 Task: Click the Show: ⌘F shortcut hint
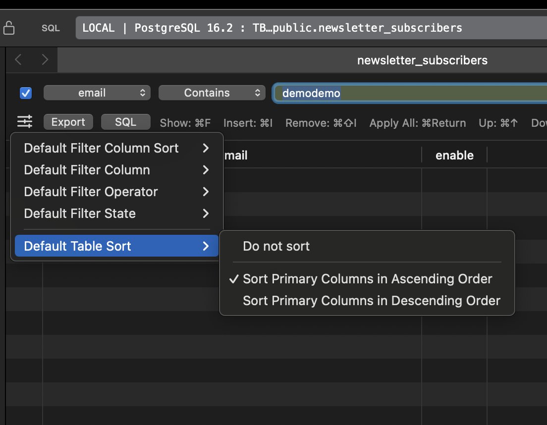[185, 123]
